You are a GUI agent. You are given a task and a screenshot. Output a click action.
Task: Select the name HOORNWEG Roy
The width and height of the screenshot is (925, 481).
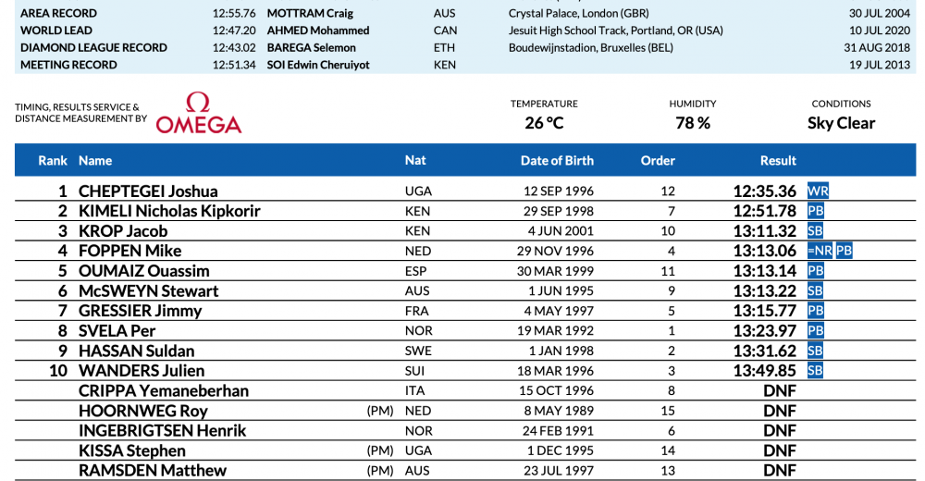pyautogui.click(x=143, y=411)
